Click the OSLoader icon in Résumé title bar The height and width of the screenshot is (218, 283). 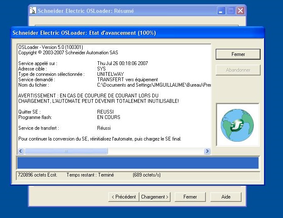pyautogui.click(x=33, y=11)
